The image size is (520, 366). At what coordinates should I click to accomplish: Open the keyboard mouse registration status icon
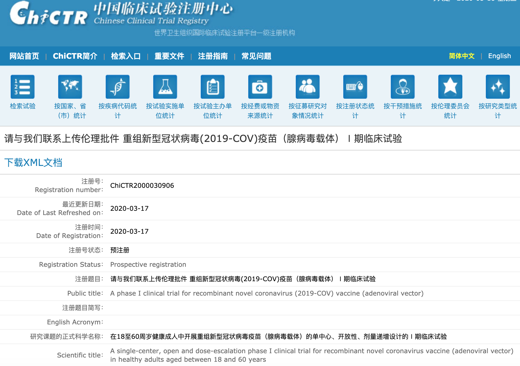coord(355,87)
